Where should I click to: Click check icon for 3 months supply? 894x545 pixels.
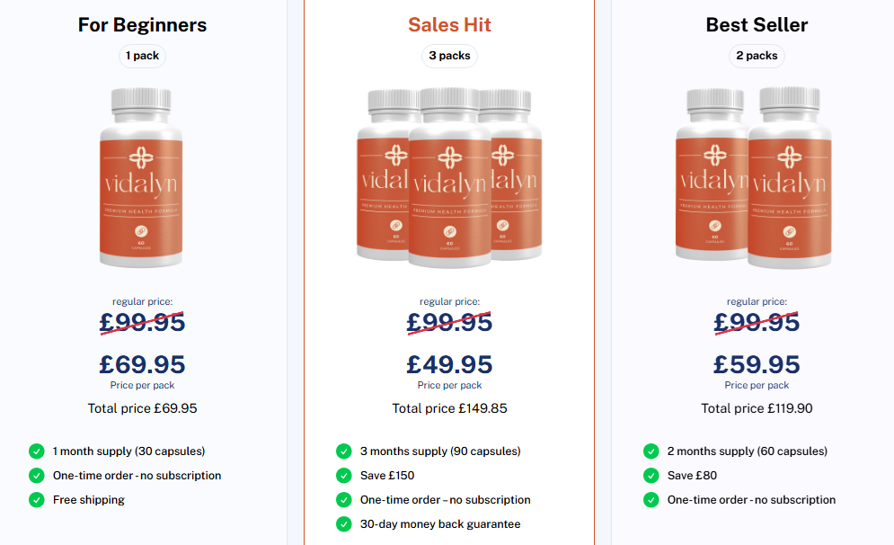click(x=343, y=451)
